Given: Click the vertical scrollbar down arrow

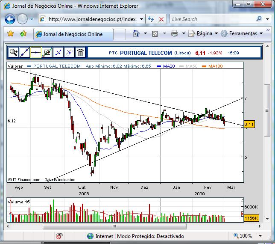Looking at the screenshot, I should pos(267,219).
